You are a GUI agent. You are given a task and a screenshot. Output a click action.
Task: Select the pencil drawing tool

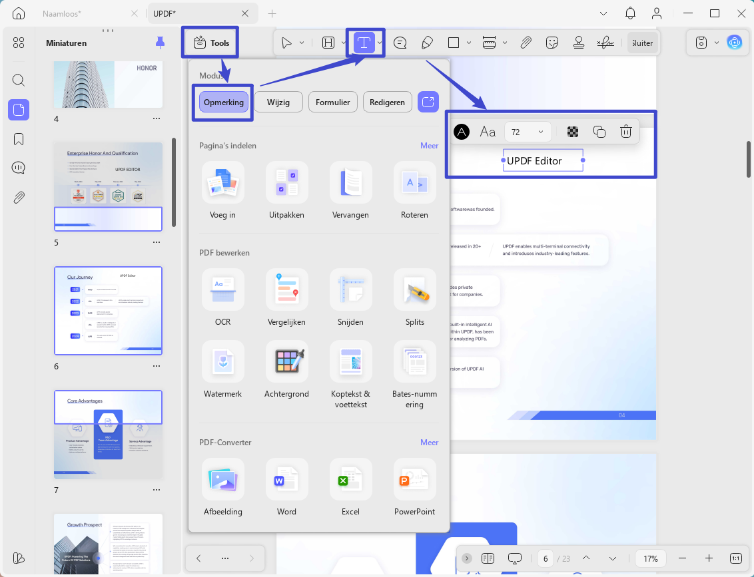click(427, 43)
